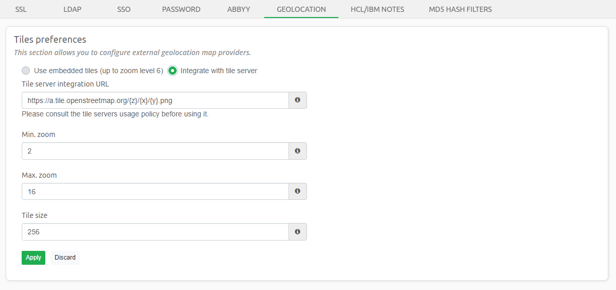This screenshot has width=616, height=290.
Task: Switch to the LDAP tab
Action: 72,9
